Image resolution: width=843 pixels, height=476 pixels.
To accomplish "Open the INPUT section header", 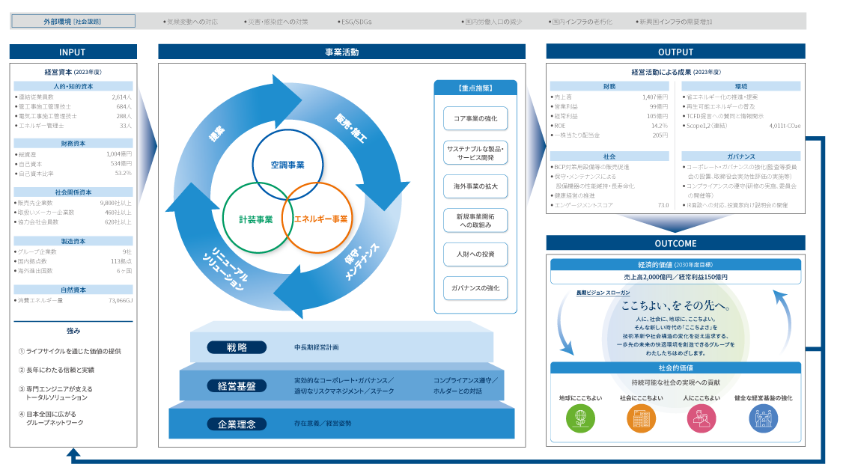I will tap(73, 52).
